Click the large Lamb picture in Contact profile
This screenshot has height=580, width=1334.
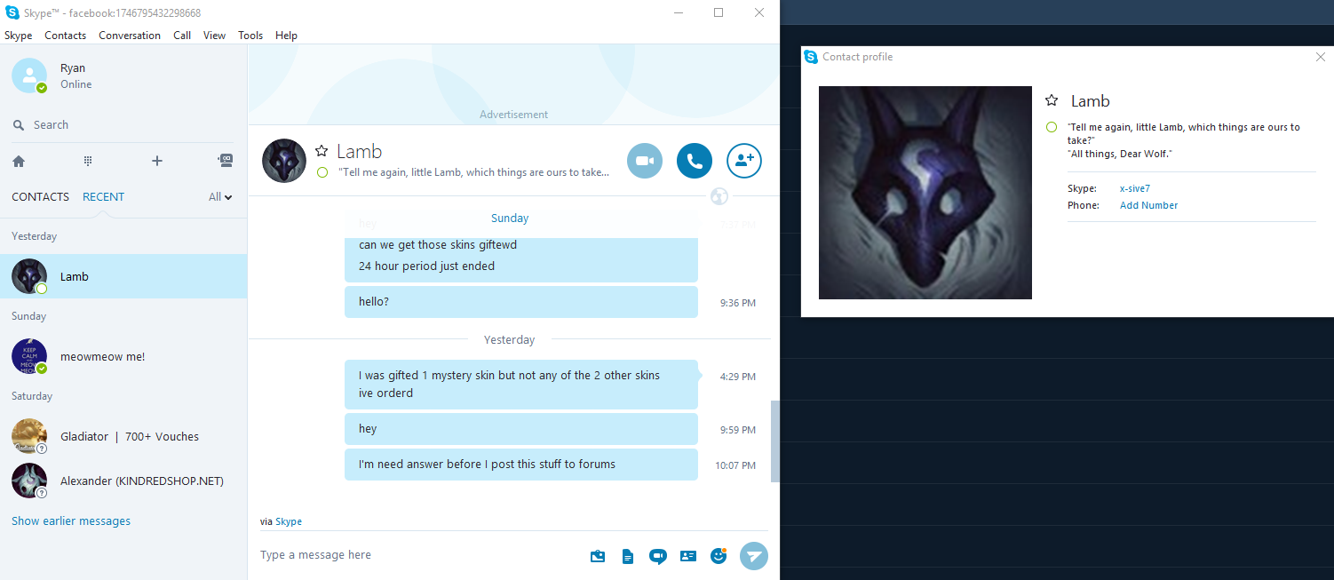tap(925, 193)
